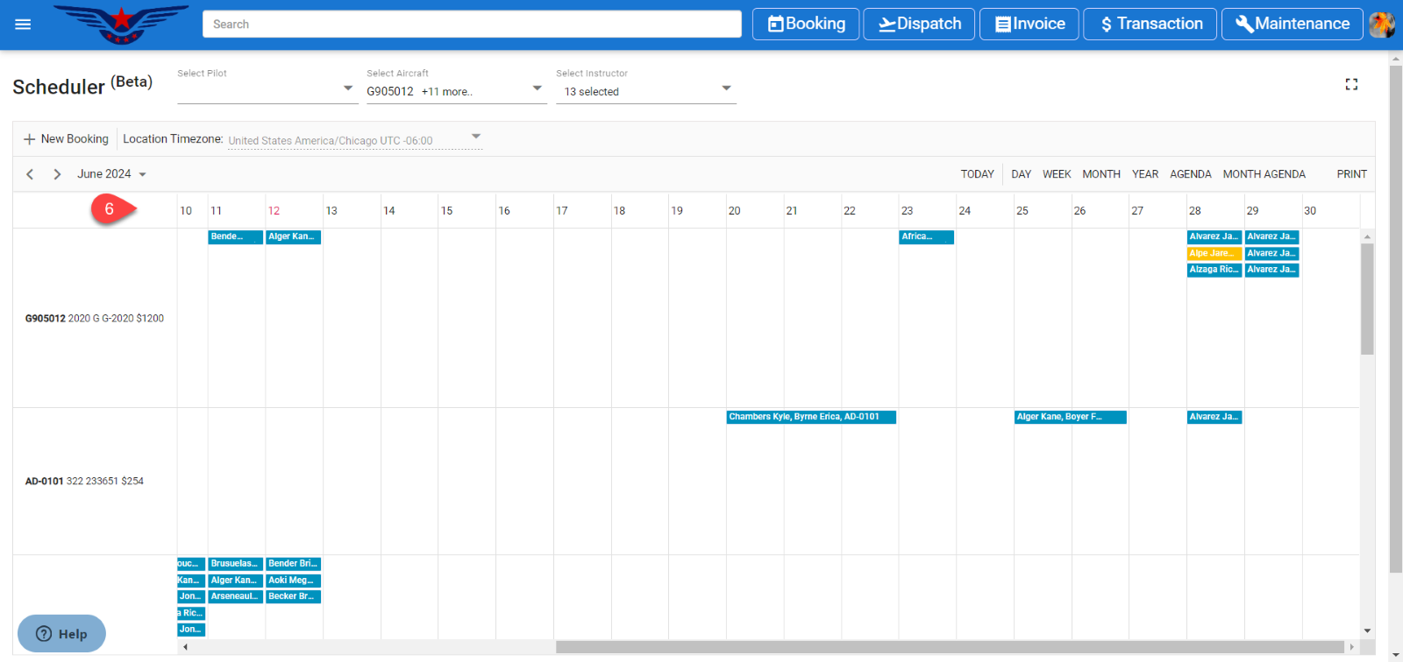
Task: Open the Maintenance page
Action: pos(1292,25)
